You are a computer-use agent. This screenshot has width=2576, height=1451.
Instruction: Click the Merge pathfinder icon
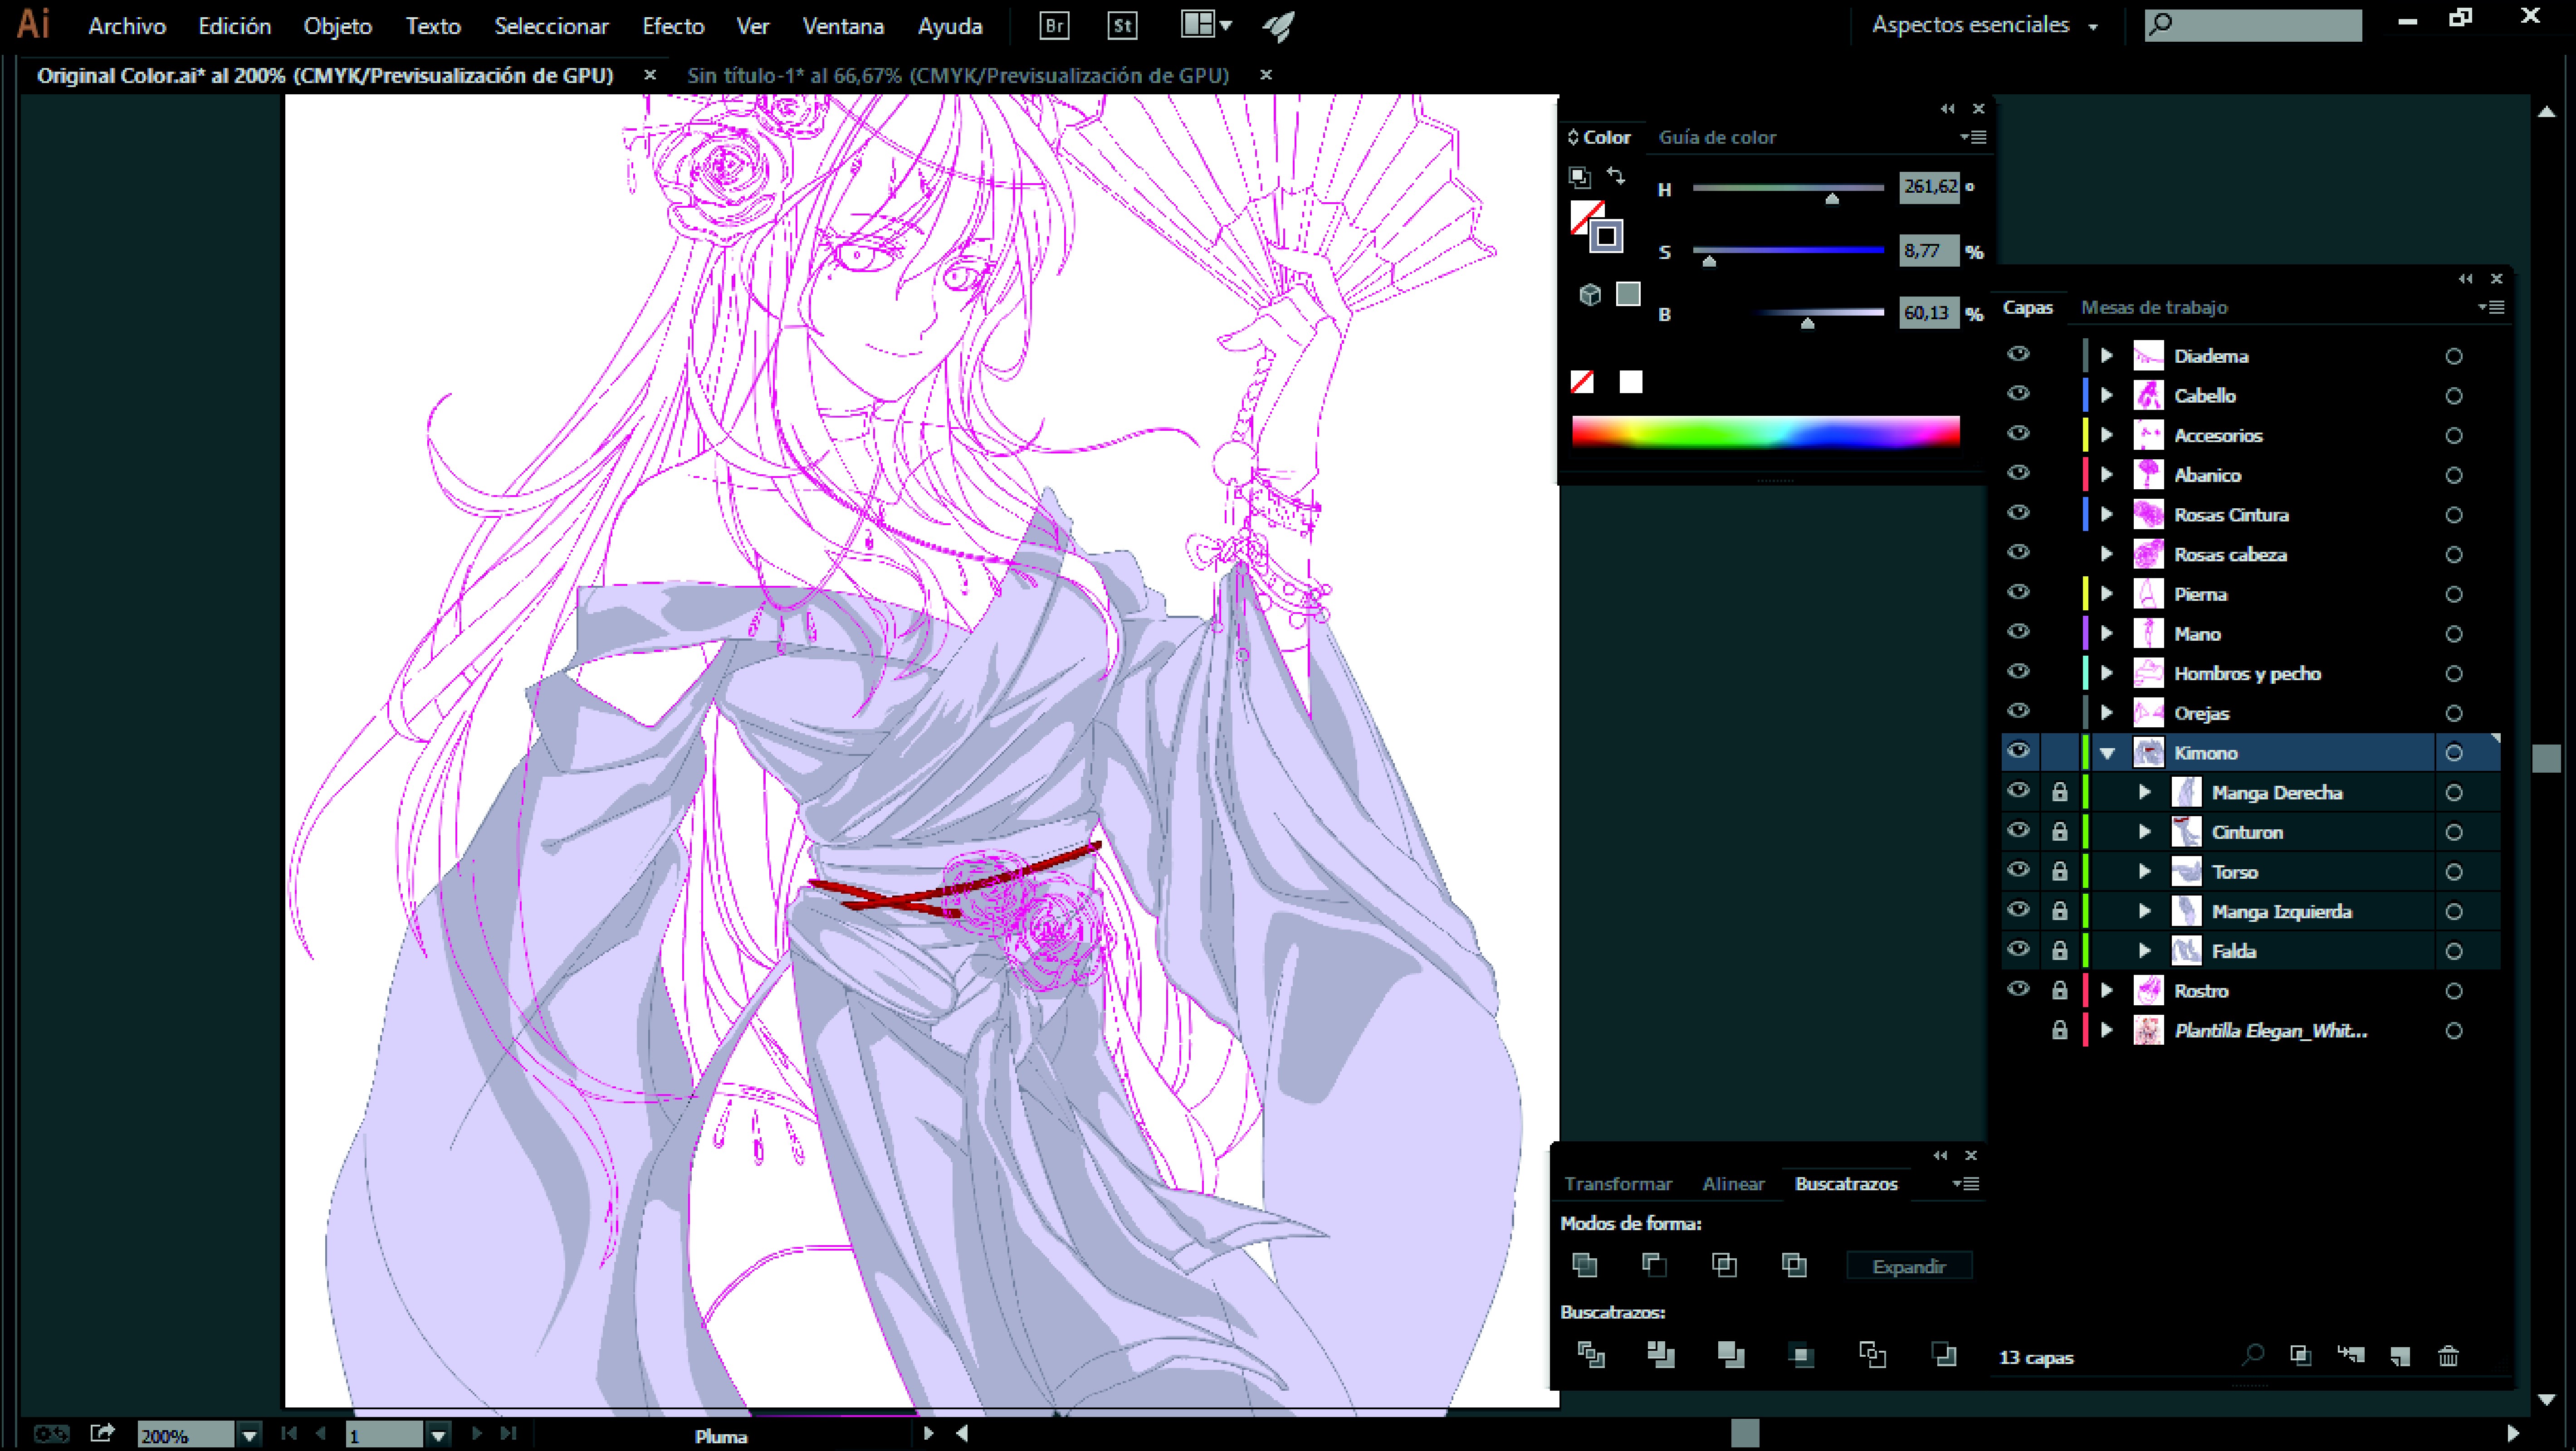tap(1731, 1355)
